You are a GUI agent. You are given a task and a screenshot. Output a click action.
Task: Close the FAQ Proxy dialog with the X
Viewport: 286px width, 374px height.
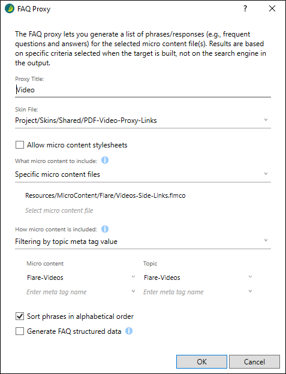click(272, 8)
